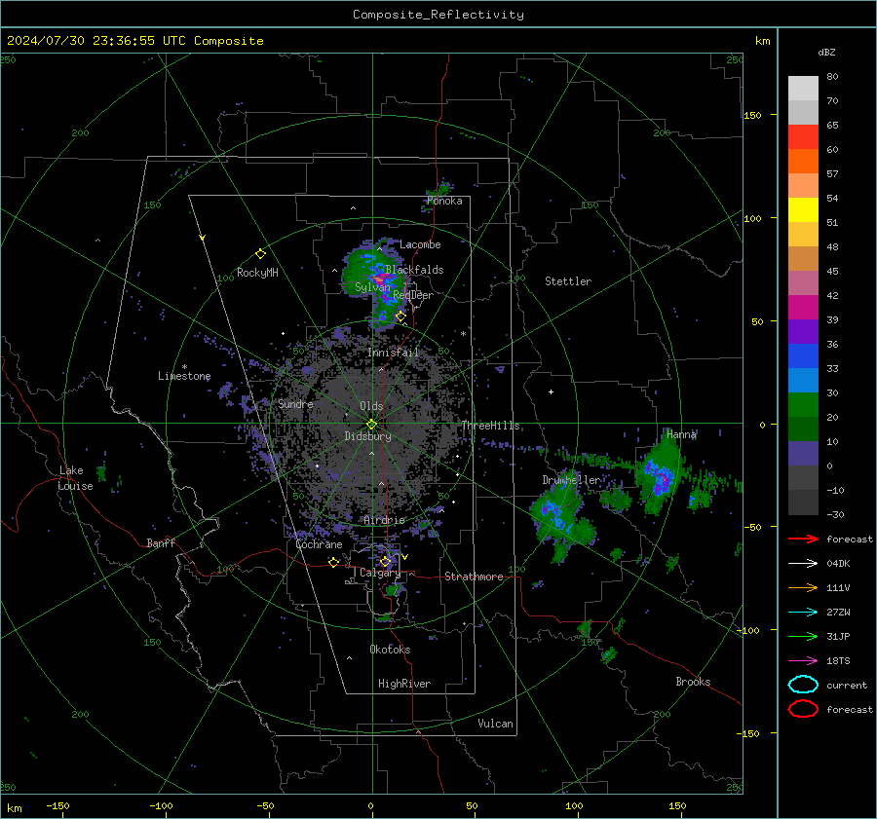Click the white asterisk above Limestone label
Viewport: 877px width, 819px height.
pyautogui.click(x=184, y=367)
